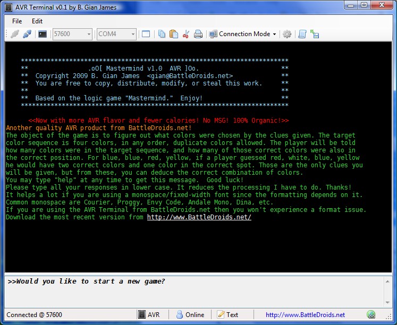Click the disconnect plug icon in toolbar
The height and width of the screenshot is (325, 397).
click(15, 34)
